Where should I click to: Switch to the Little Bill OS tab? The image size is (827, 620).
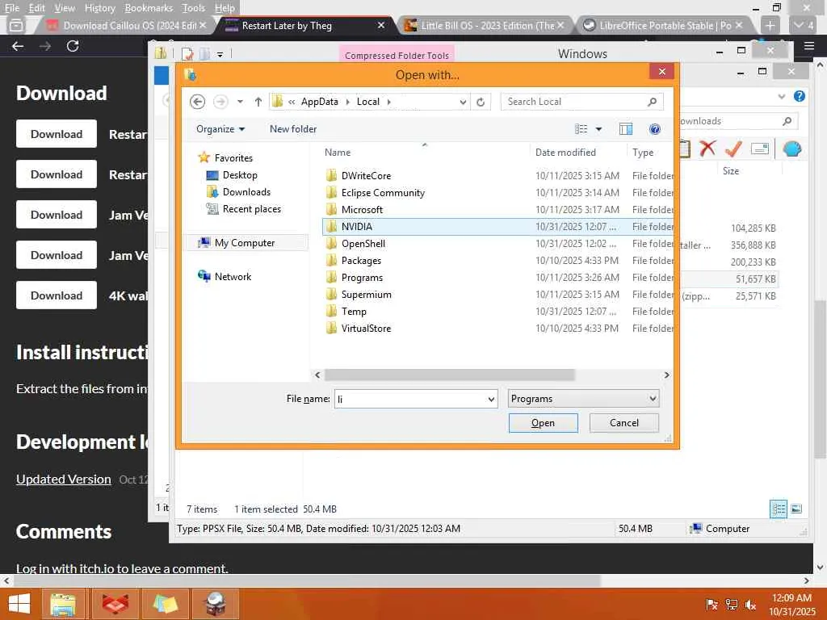point(486,25)
